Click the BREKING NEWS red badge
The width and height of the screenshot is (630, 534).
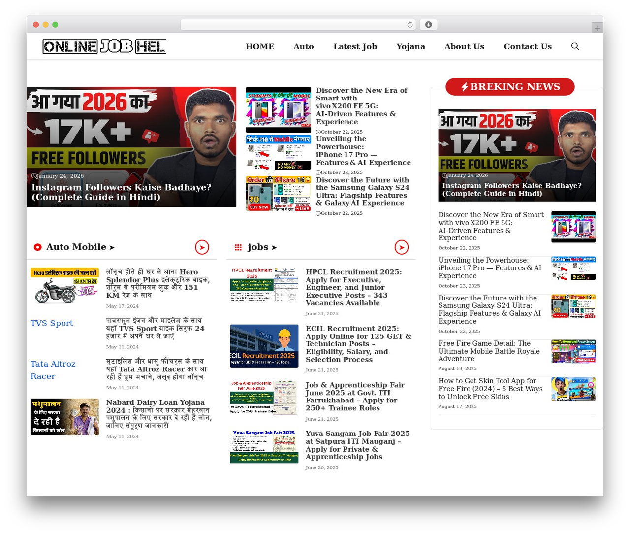510,87
